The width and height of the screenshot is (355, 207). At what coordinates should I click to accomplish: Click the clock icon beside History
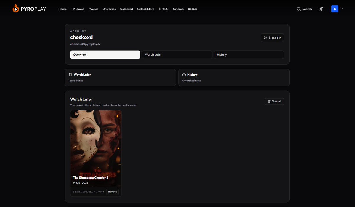click(x=184, y=74)
